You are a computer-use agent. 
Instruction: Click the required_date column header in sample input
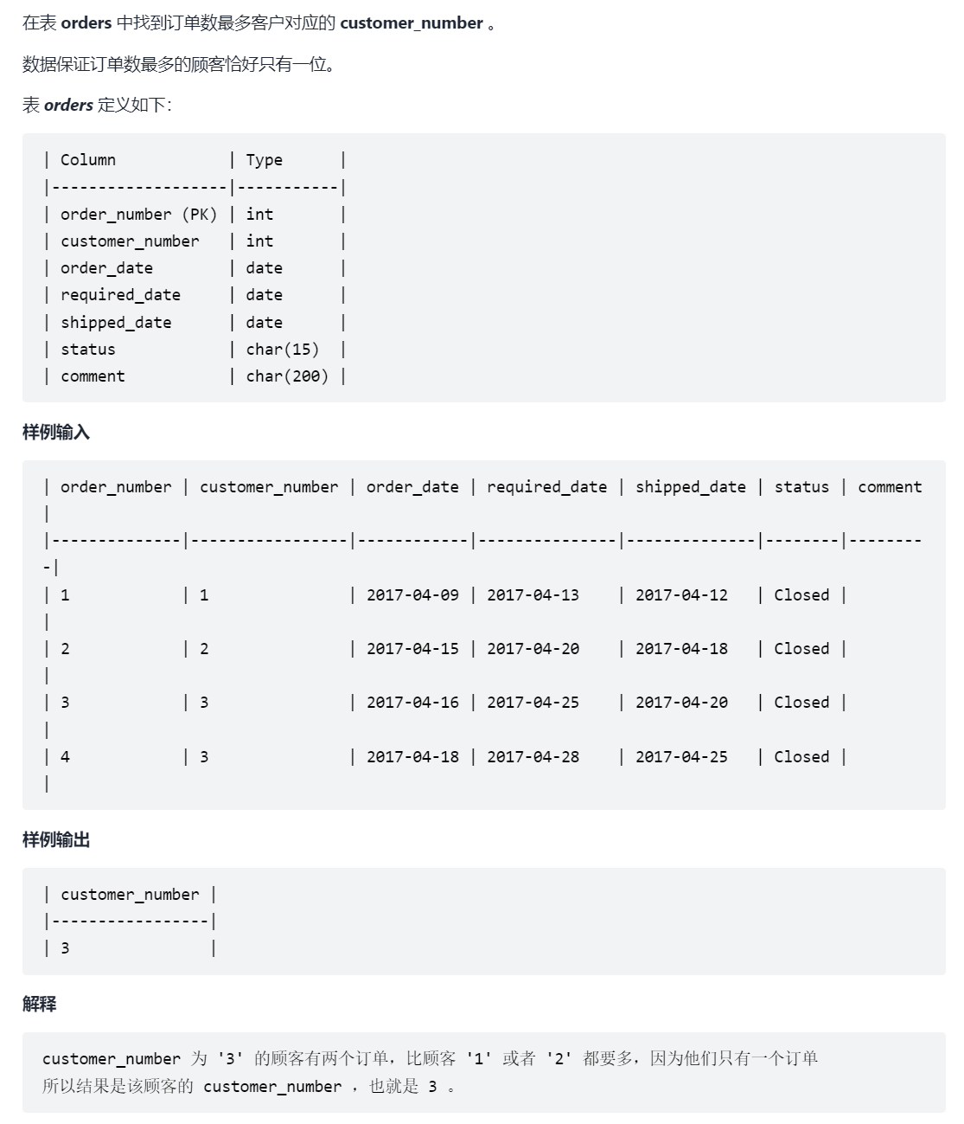click(546, 487)
